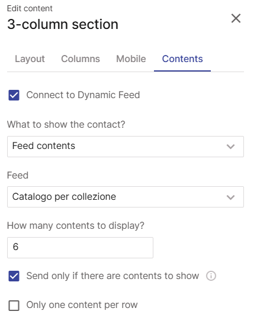This screenshot has width=257, height=321.
Task: Enable the Only one content per row checkbox
Action: pos(14,306)
